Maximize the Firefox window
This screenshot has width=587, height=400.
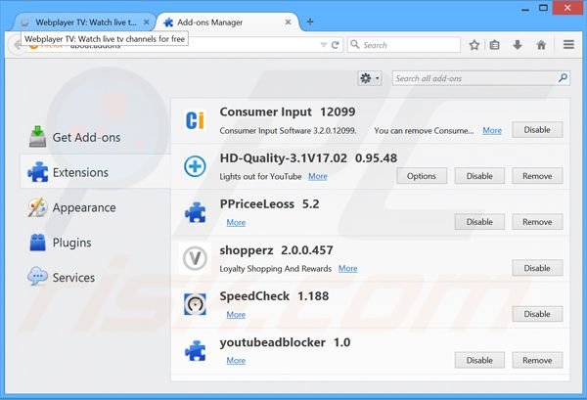[544, 8]
